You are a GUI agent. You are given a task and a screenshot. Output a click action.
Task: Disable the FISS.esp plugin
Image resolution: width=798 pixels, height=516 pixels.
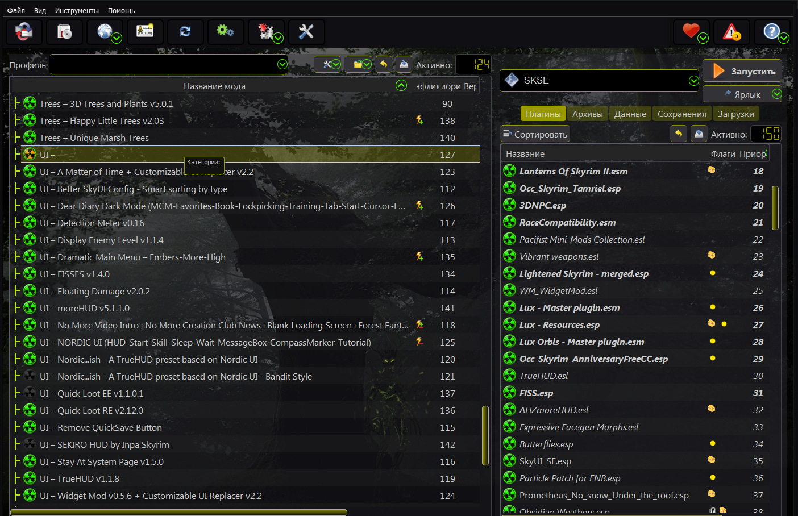pos(510,393)
